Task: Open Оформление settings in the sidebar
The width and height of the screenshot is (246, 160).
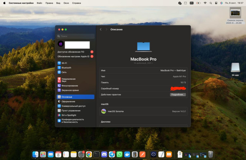Action: pyautogui.click(x=76, y=102)
